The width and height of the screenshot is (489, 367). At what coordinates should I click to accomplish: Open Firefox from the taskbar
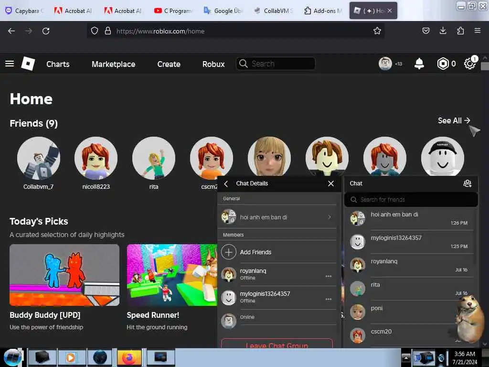tap(129, 357)
